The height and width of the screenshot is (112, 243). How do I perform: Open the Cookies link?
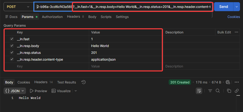pyautogui.click(x=233, y=17)
